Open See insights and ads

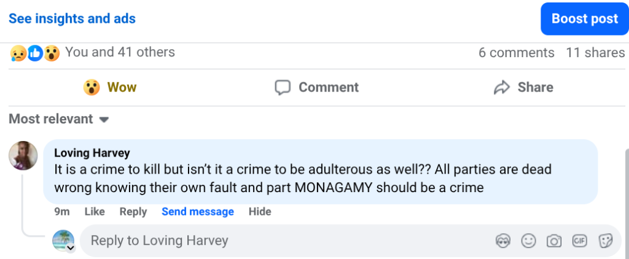click(72, 18)
